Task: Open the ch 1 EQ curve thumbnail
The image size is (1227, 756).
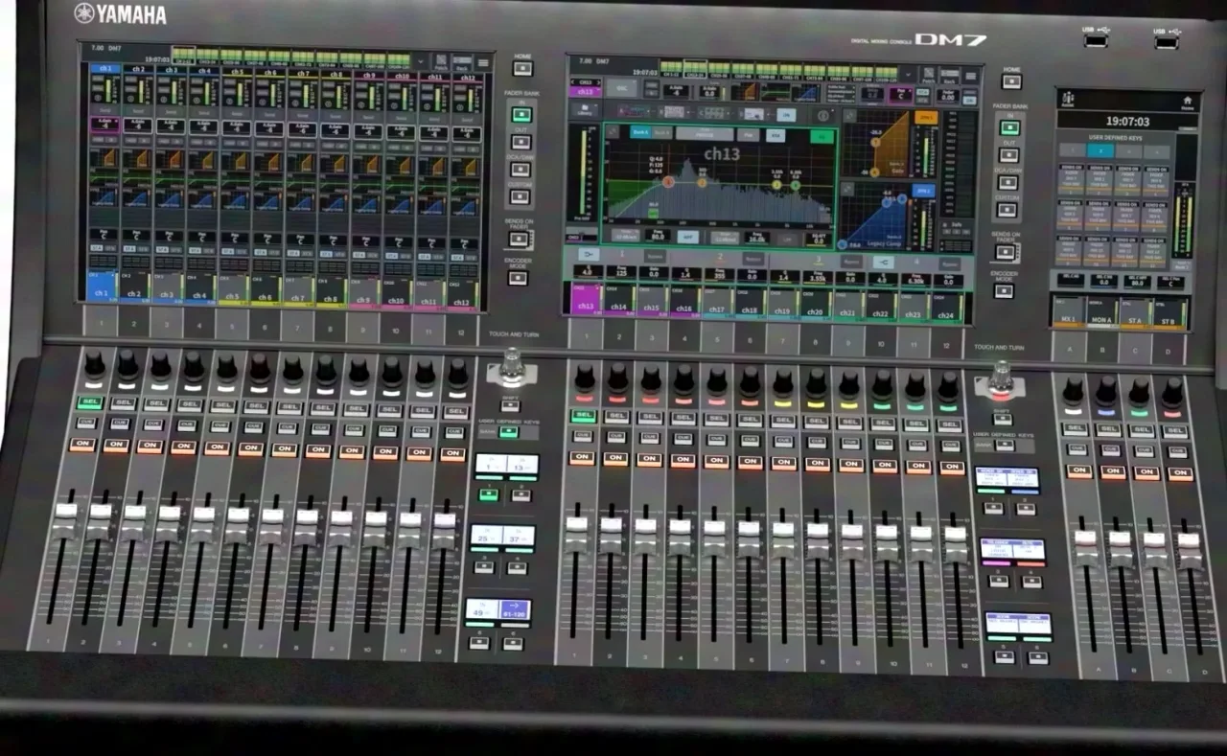Action: pos(104,176)
